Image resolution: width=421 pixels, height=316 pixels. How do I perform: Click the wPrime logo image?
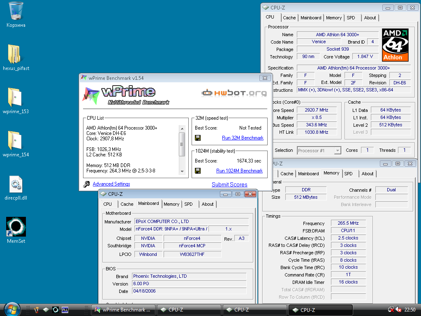point(126,95)
